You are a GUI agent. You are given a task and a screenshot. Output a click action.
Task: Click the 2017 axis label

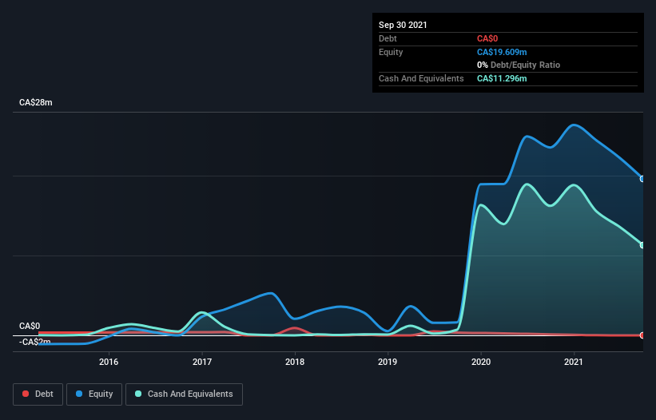click(202, 362)
